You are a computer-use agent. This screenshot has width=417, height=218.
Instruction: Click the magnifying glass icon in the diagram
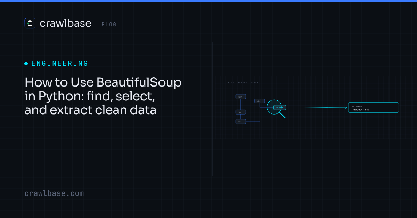point(276,109)
